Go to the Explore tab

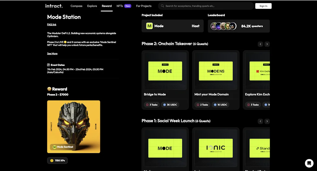92,6
